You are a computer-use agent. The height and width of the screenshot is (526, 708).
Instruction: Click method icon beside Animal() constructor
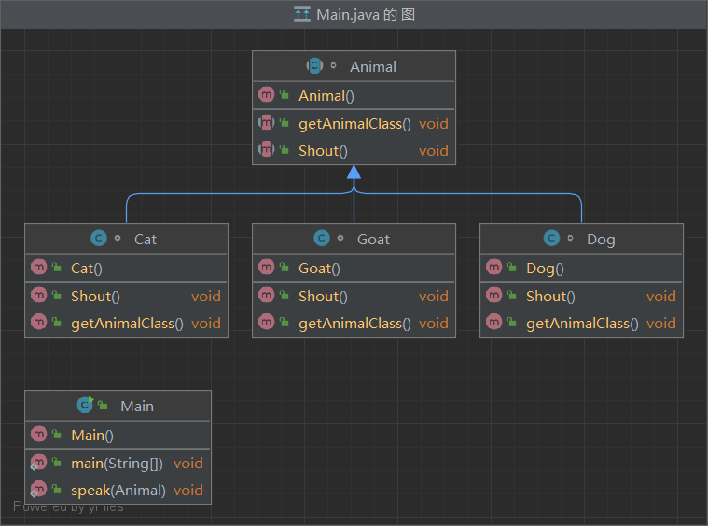[266, 95]
